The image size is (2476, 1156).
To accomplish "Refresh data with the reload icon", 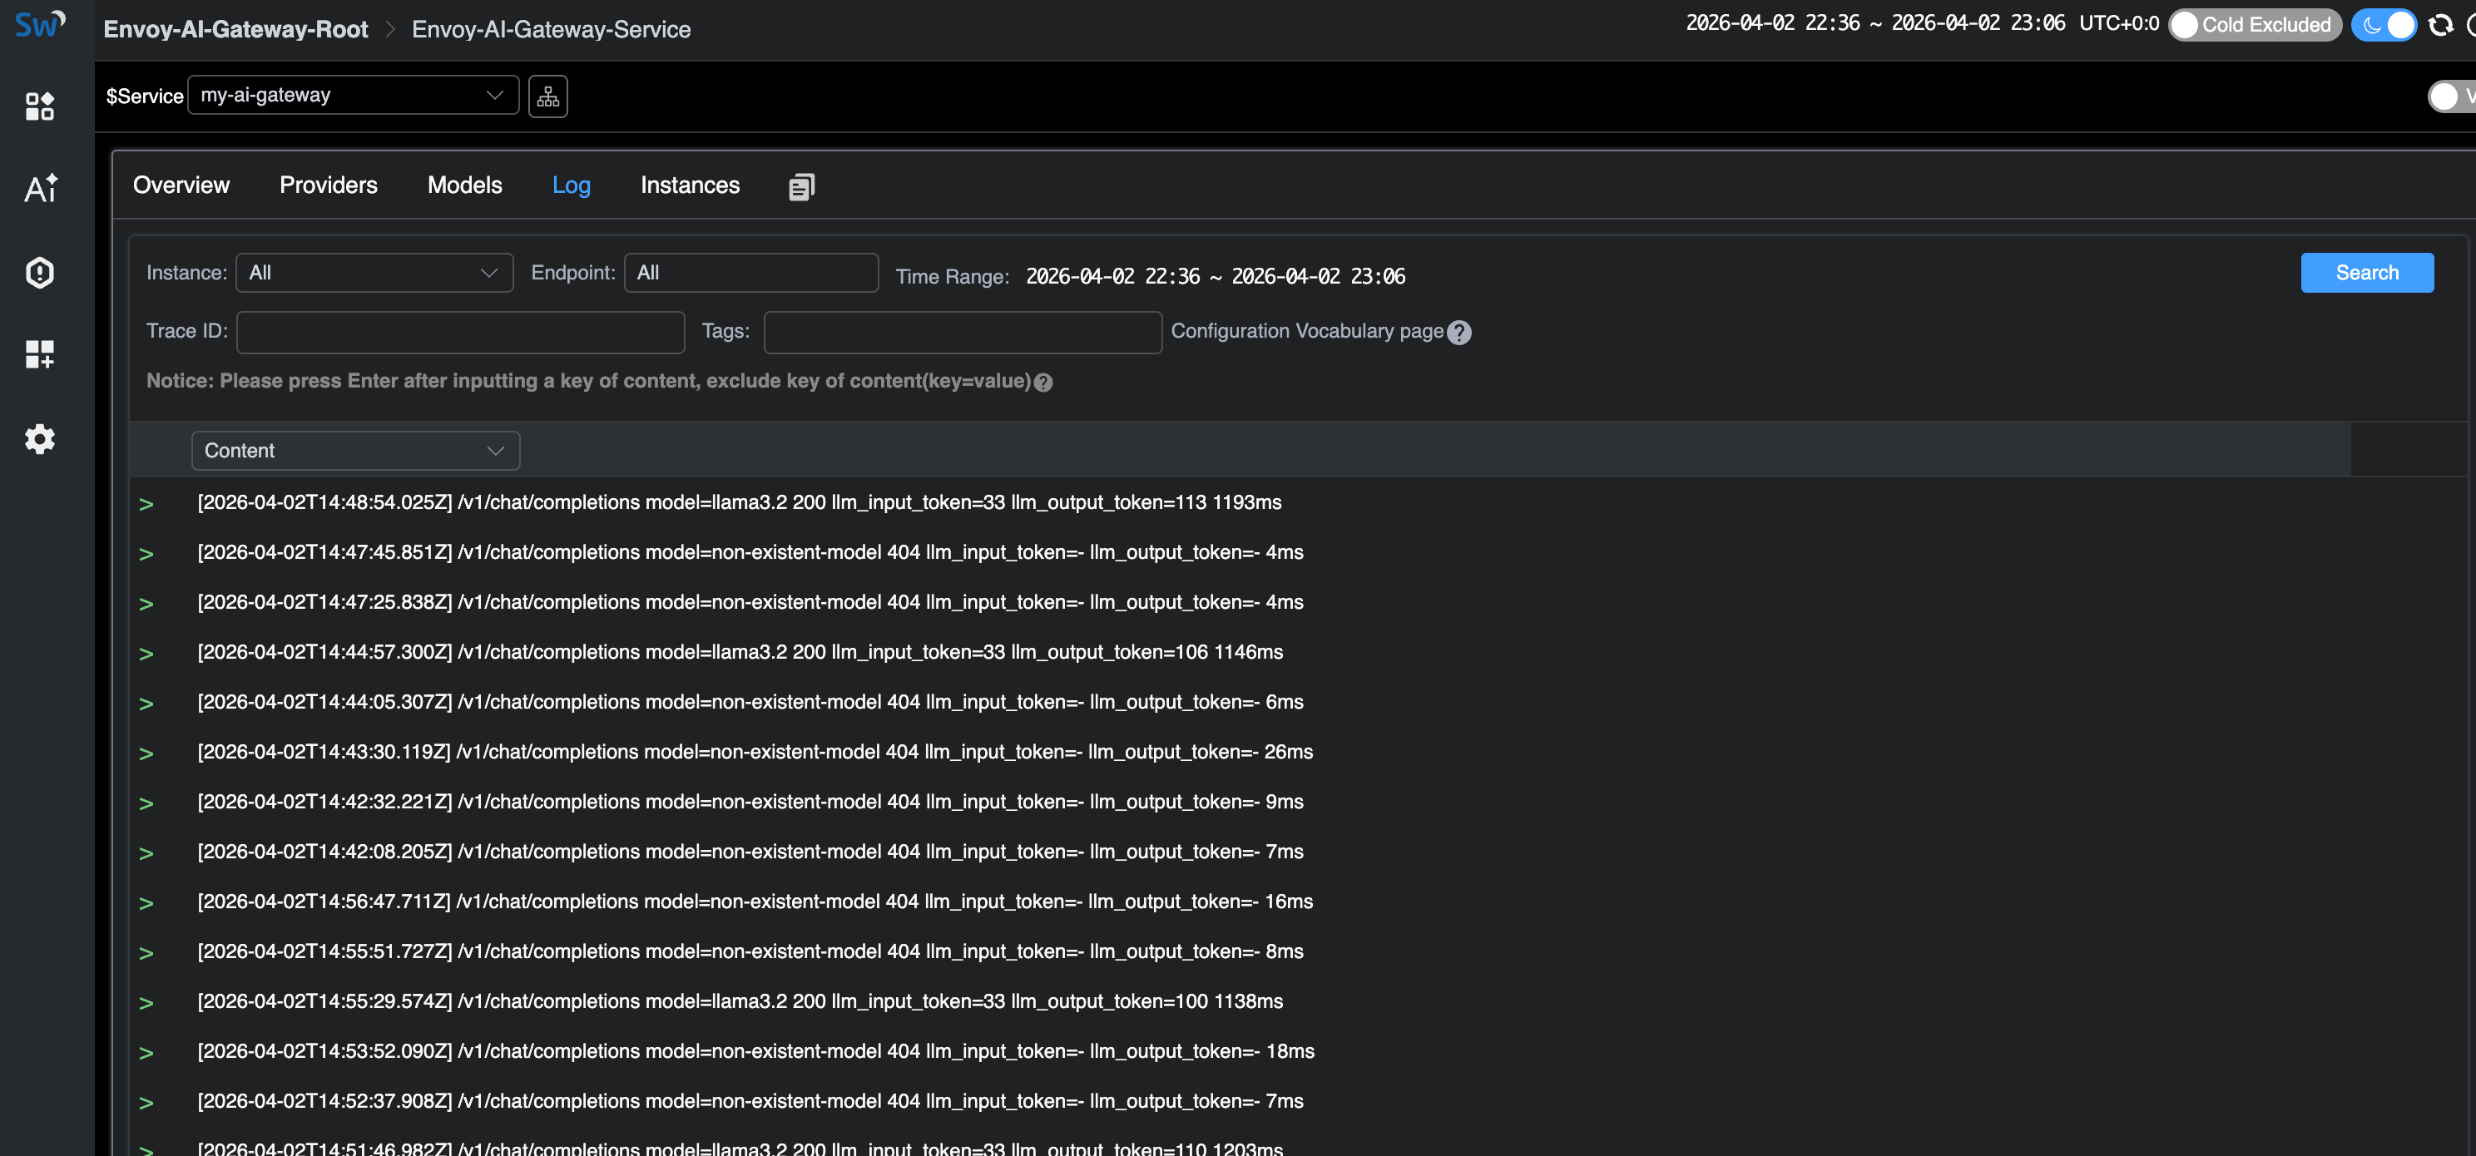I will [2440, 24].
